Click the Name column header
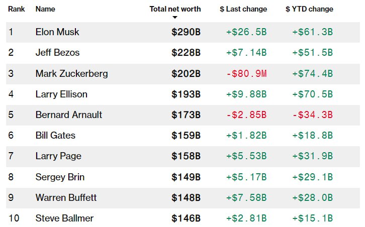The width and height of the screenshot is (365, 227). point(45,9)
